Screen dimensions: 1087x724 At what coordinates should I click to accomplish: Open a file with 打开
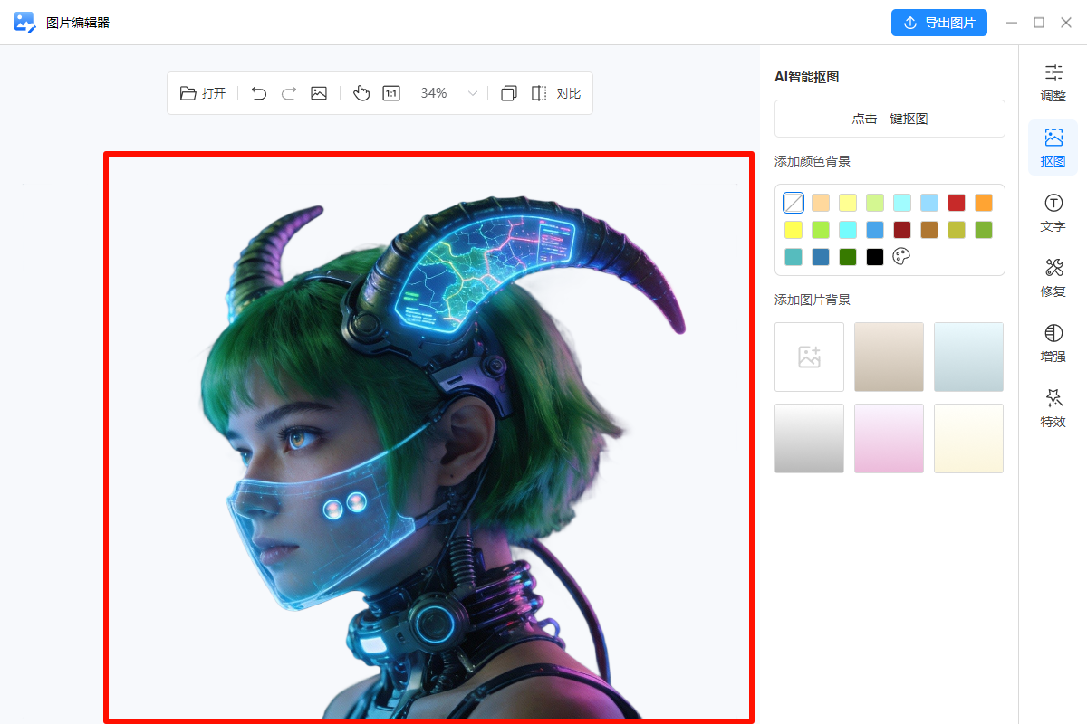[x=203, y=93]
